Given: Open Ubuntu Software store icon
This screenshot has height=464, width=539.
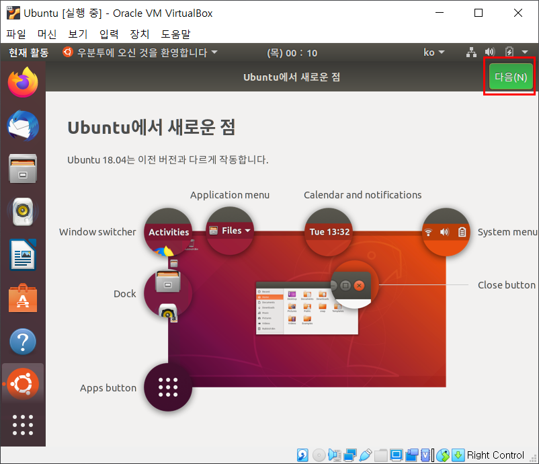Looking at the screenshot, I should pyautogui.click(x=23, y=298).
